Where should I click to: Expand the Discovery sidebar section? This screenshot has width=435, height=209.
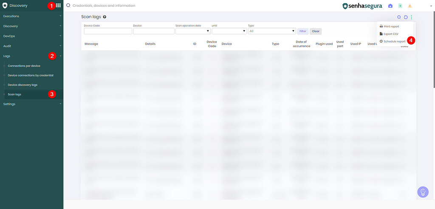(31, 26)
